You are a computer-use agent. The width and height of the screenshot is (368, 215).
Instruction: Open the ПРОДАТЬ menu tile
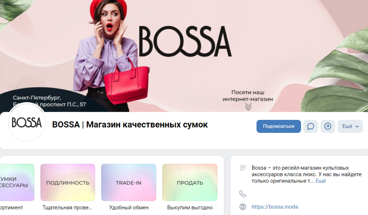click(x=190, y=182)
